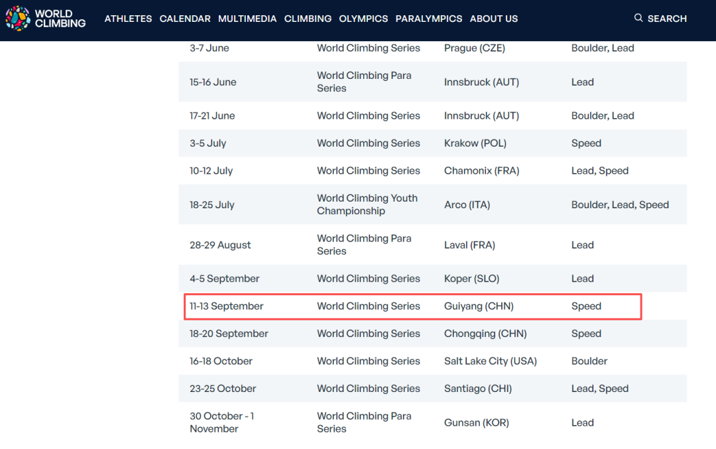Screen dimensions: 716x449
Task: Open the Olympics nav item
Action: [x=363, y=19]
